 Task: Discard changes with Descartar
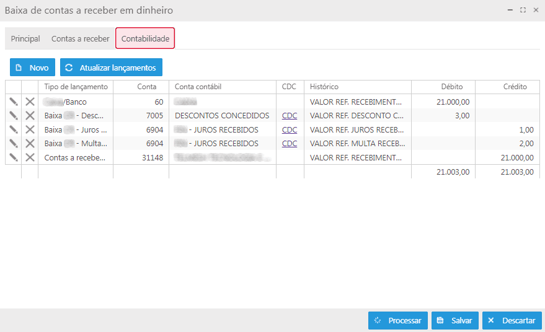click(512, 320)
